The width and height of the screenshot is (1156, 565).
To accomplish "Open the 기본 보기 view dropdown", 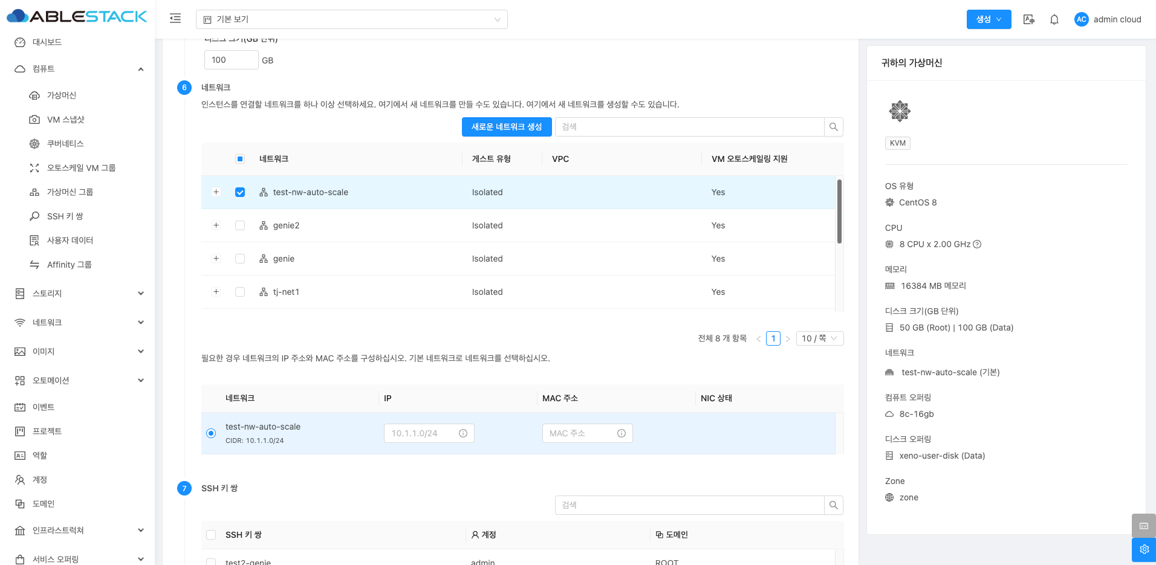I will click(351, 19).
